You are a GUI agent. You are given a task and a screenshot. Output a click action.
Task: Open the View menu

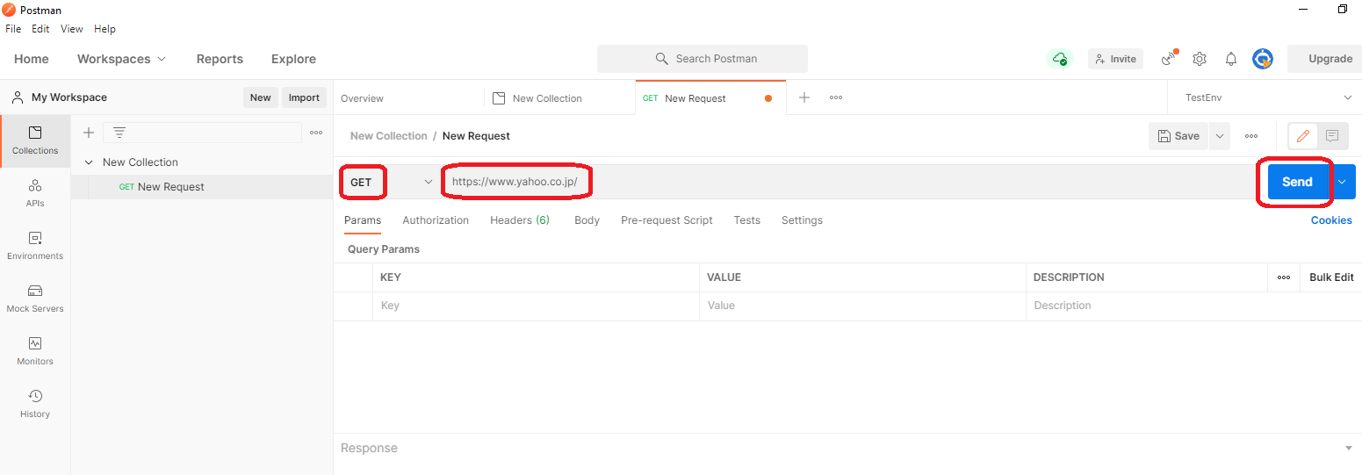click(72, 29)
